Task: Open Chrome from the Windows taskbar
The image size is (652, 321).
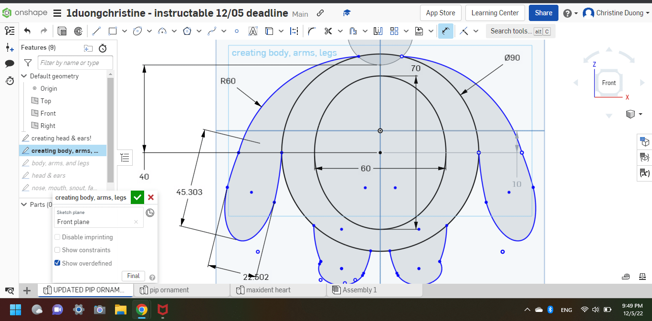Action: tap(141, 309)
